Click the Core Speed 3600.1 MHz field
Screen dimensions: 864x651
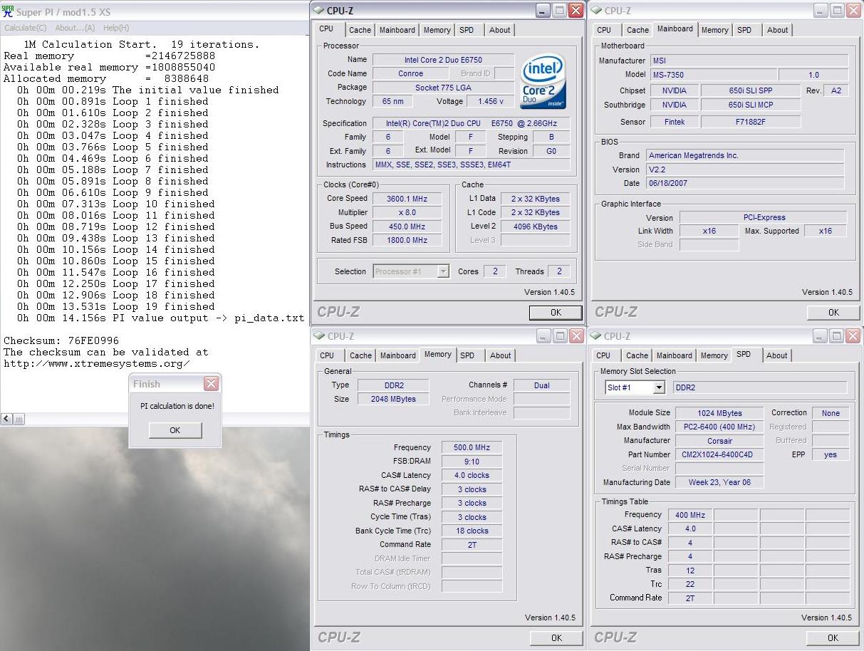[406, 199]
